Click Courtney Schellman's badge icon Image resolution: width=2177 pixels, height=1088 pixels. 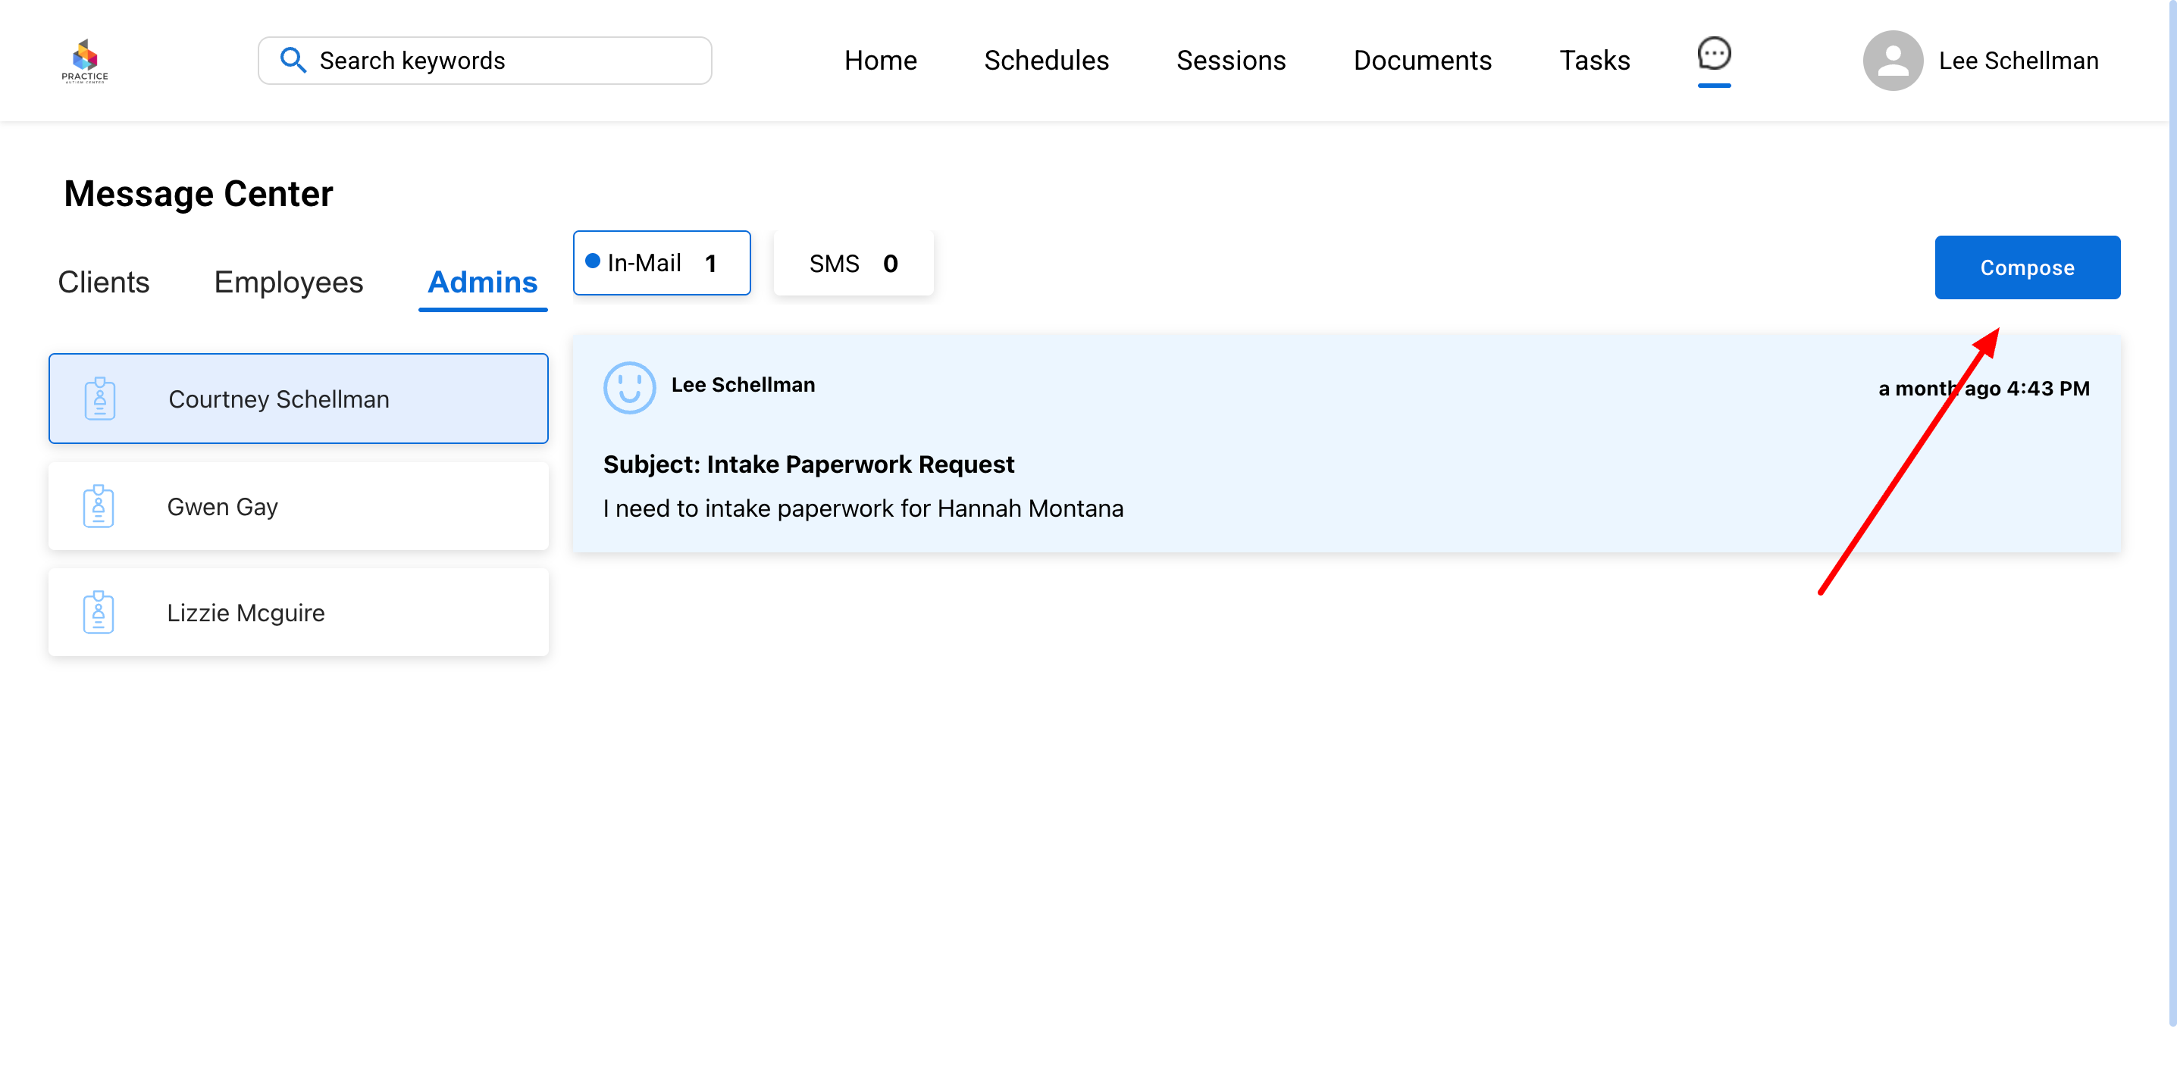(100, 399)
